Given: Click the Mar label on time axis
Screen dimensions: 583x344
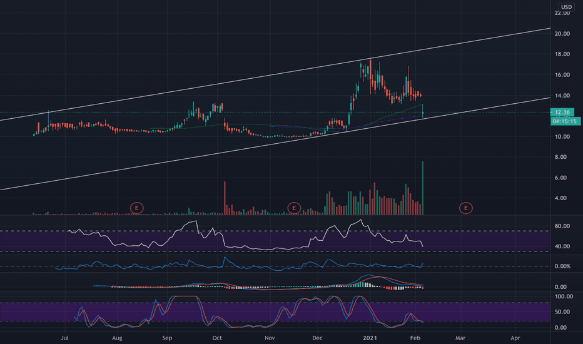Looking at the screenshot, I should pyautogui.click(x=460, y=338).
